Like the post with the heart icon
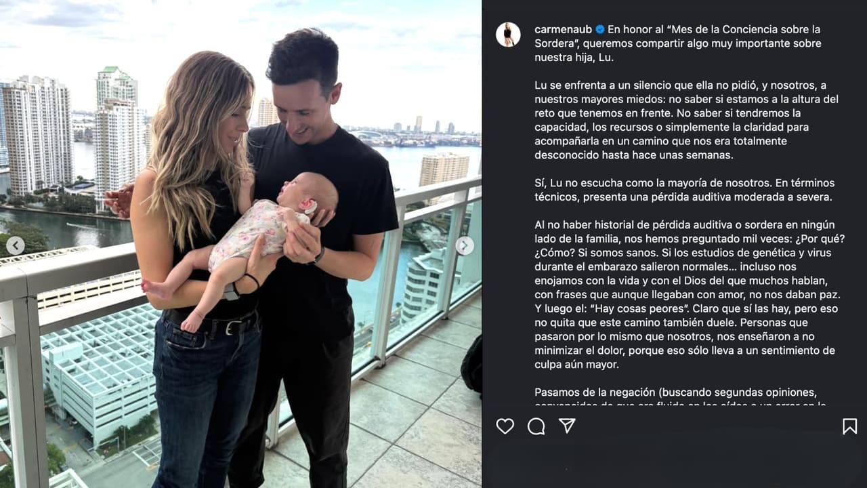 pos(505,426)
